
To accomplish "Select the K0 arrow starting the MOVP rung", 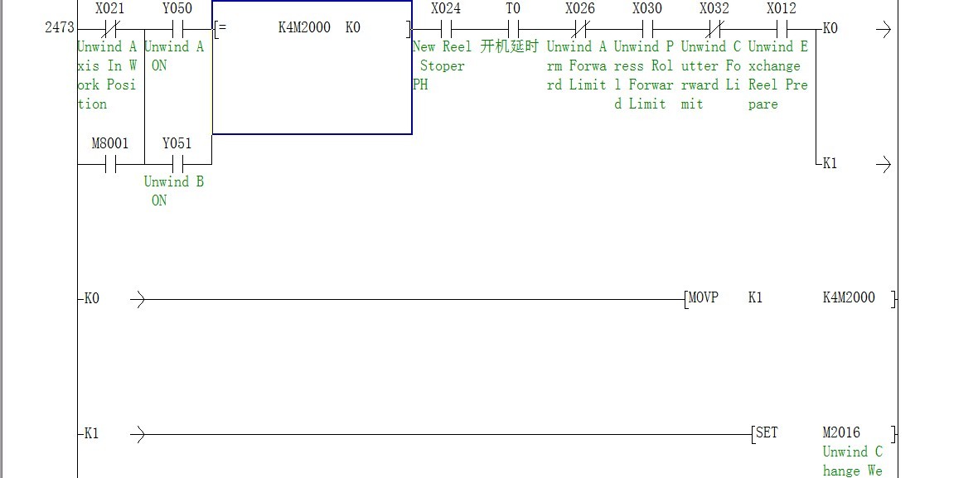I will pyautogui.click(x=138, y=298).
